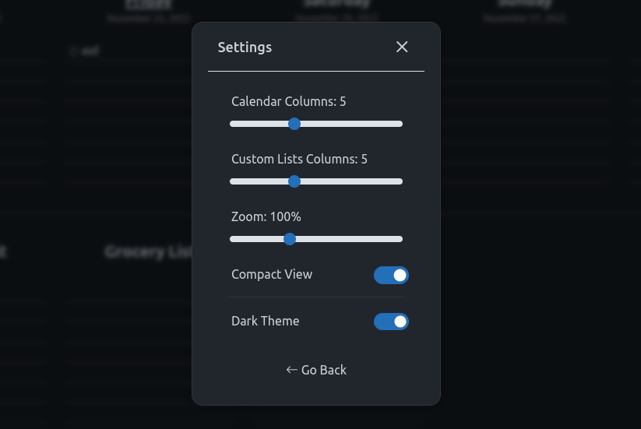The image size is (641, 429).
Task: Toggle the Compact View switch
Action: tap(391, 275)
